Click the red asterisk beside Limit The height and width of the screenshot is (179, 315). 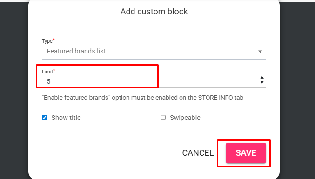pyautogui.click(x=54, y=70)
